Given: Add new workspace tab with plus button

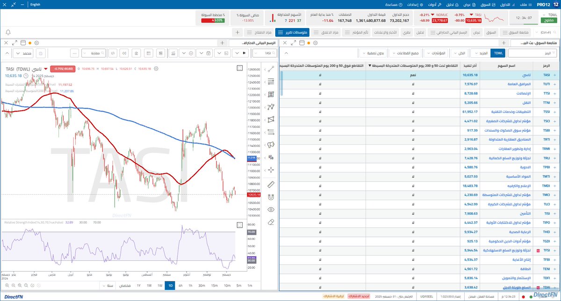Looking at the screenshot, I should click(x=237, y=32).
